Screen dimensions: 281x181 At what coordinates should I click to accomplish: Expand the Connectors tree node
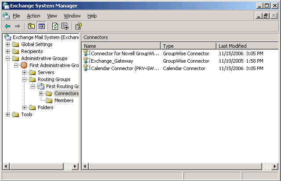click(x=41, y=93)
